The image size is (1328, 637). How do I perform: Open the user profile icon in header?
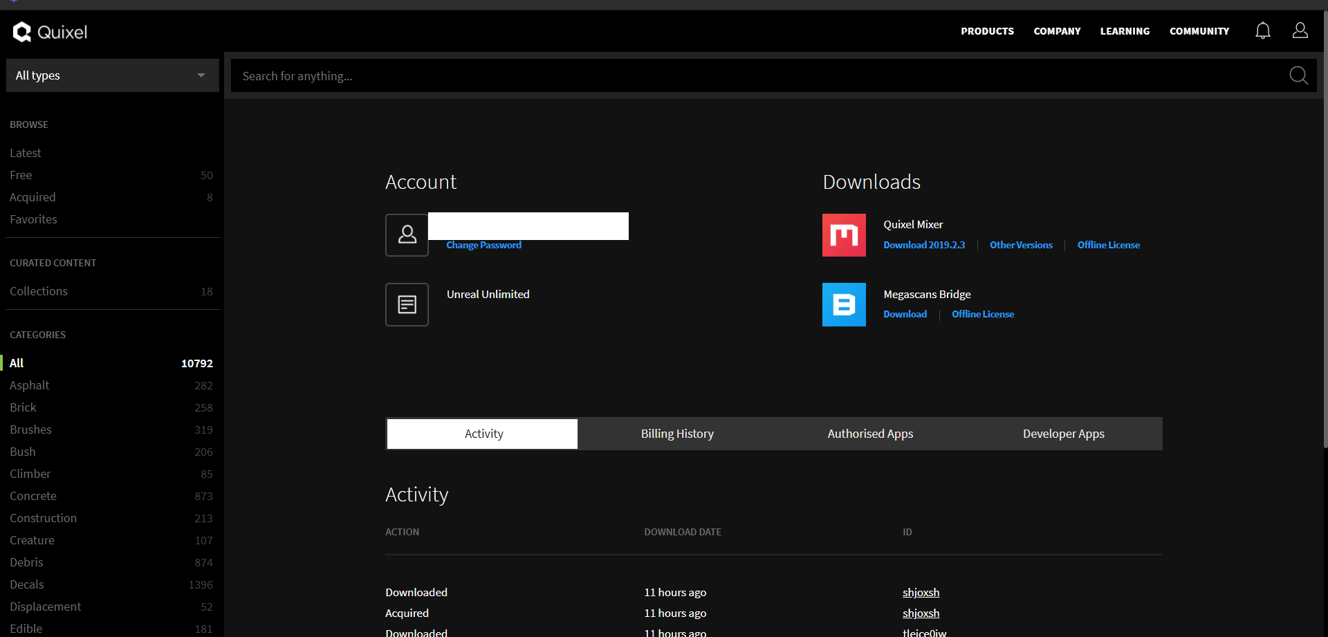(1300, 30)
